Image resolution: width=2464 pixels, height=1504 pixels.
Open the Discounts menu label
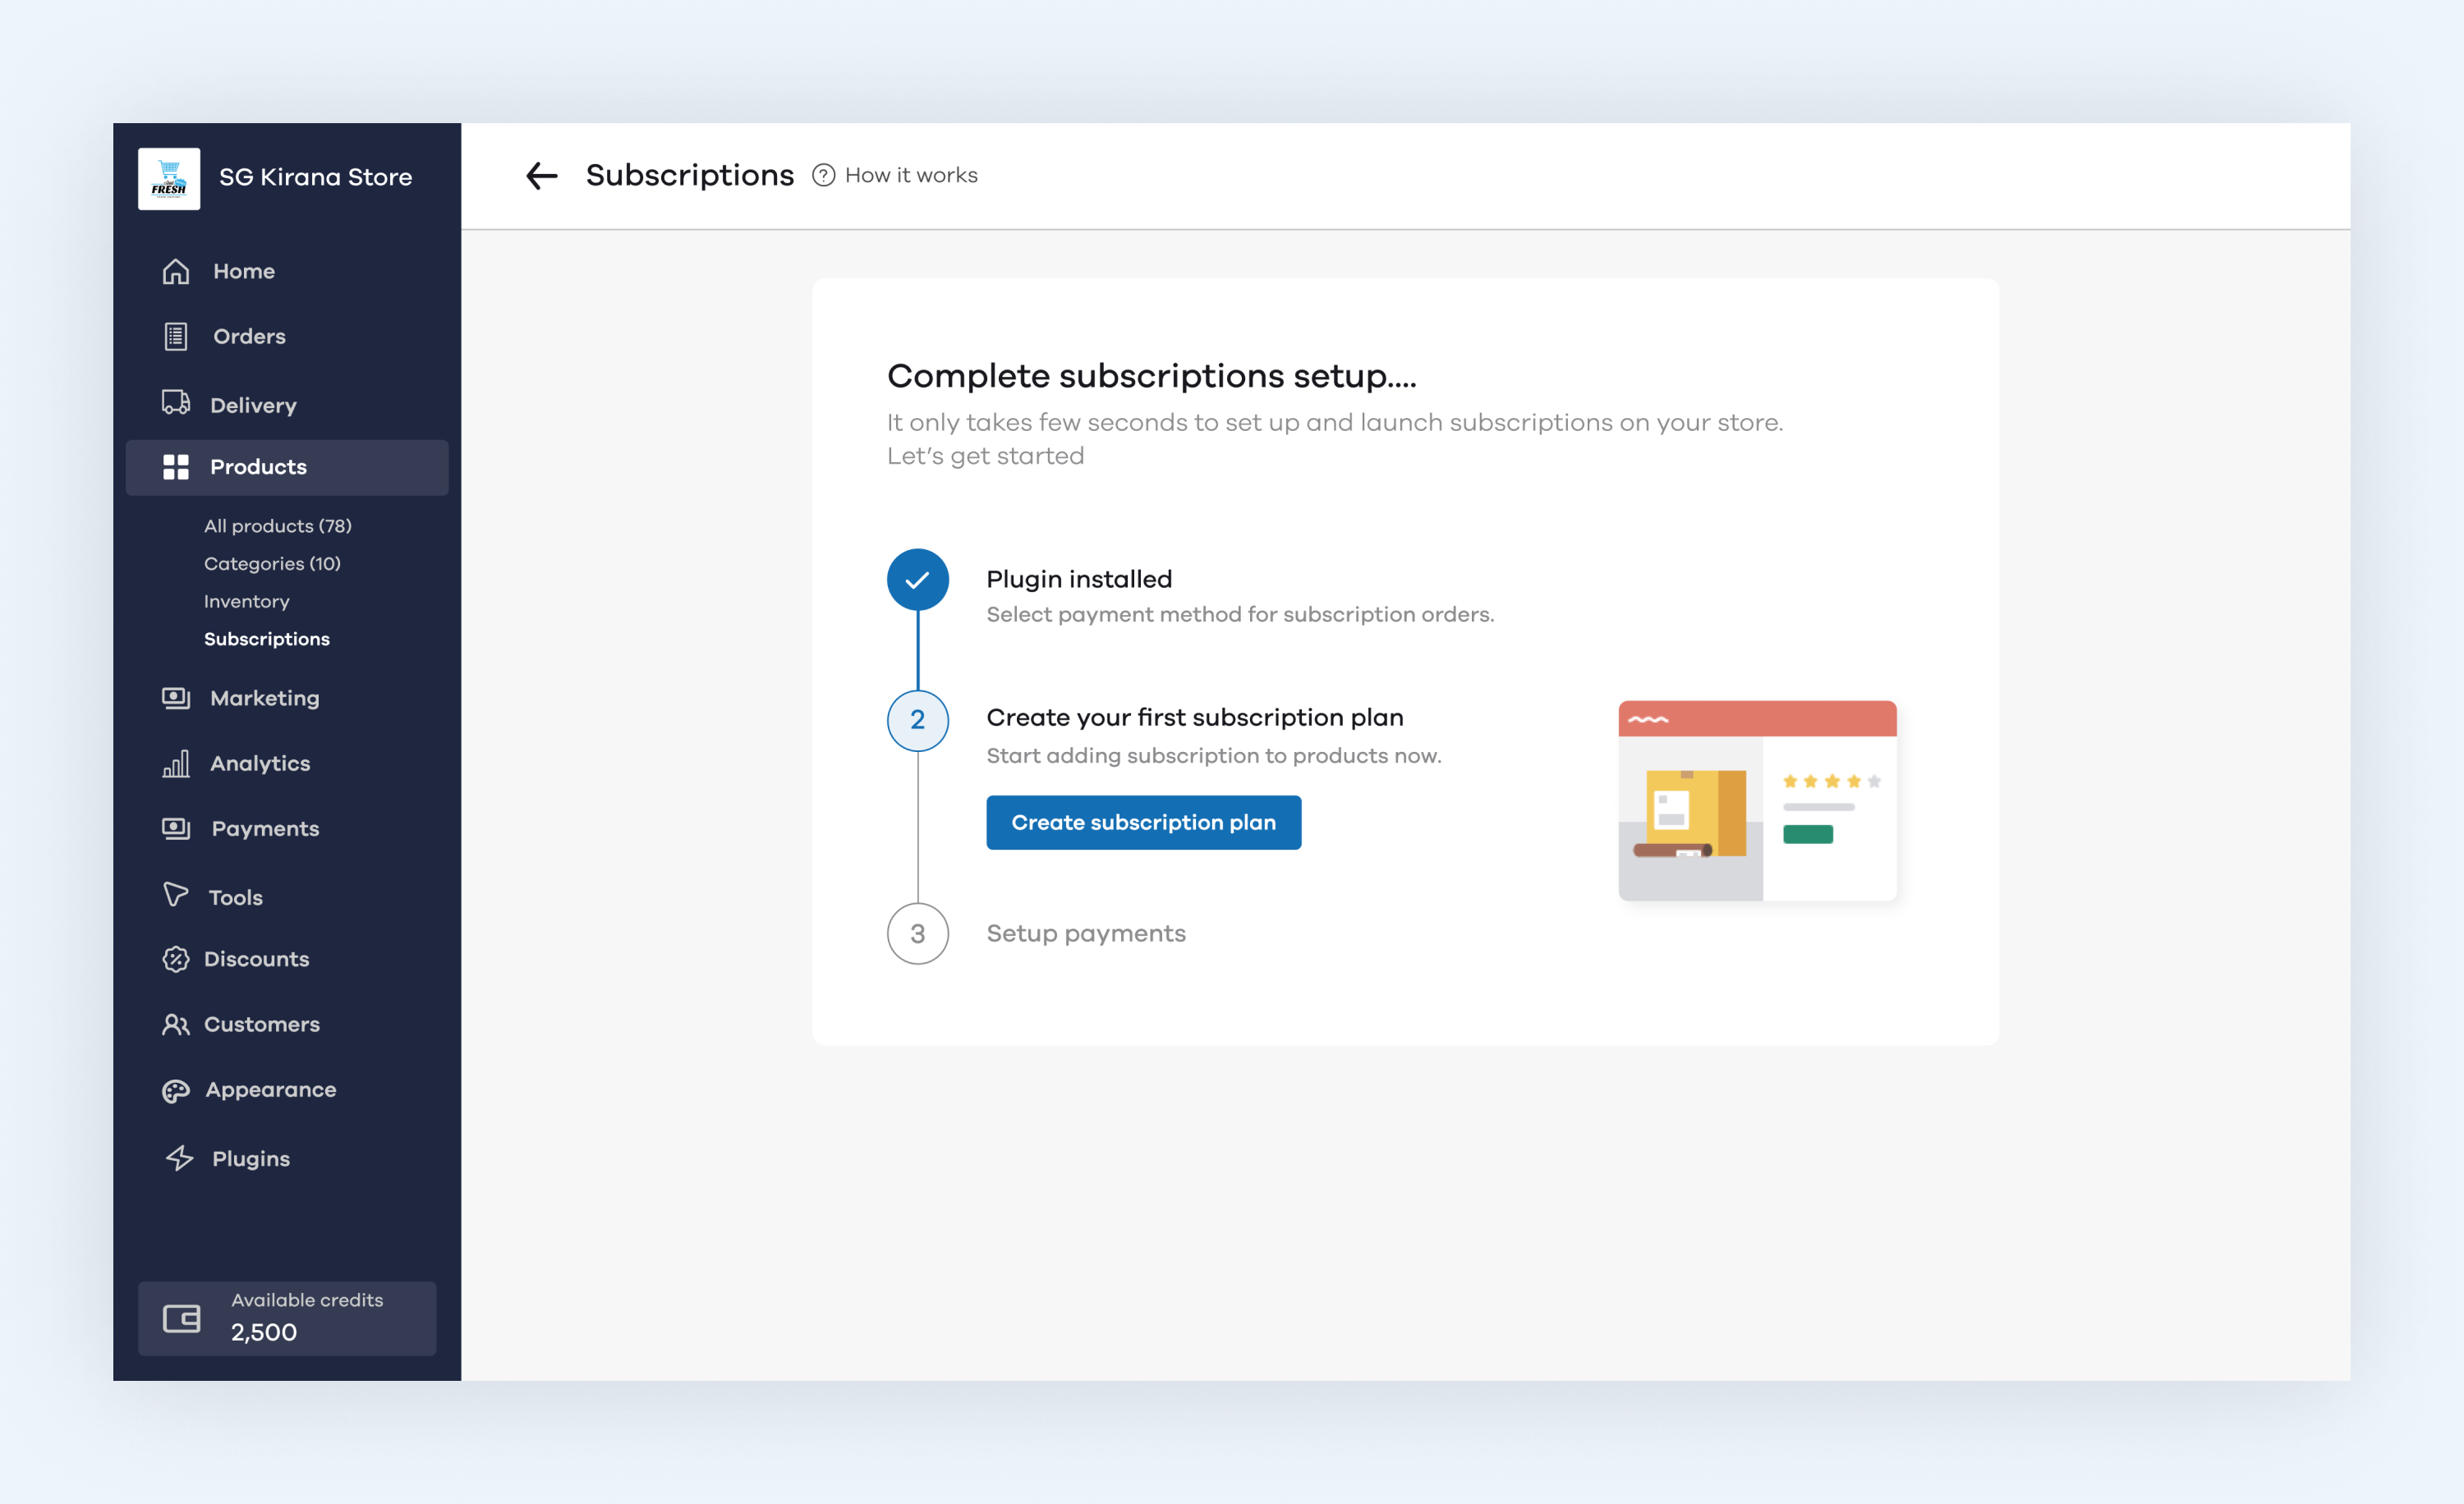tap(257, 960)
